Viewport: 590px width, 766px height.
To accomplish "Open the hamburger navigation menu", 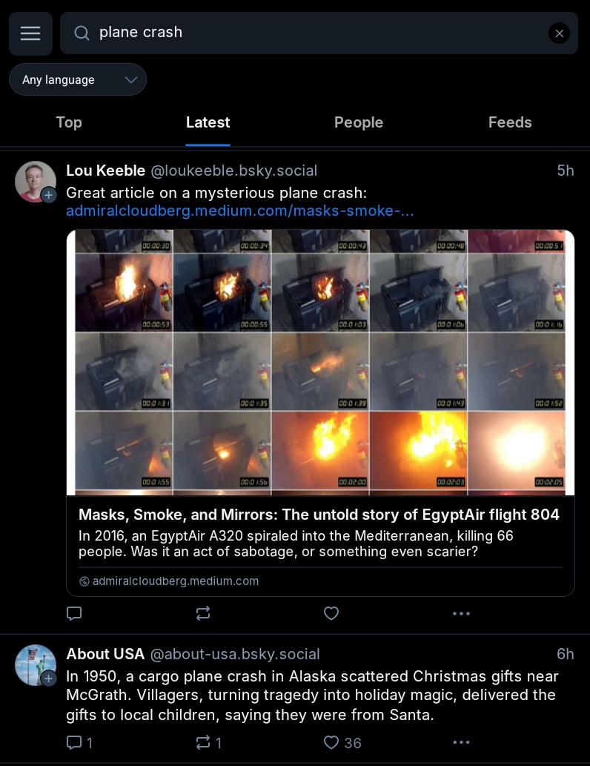I will tap(30, 33).
